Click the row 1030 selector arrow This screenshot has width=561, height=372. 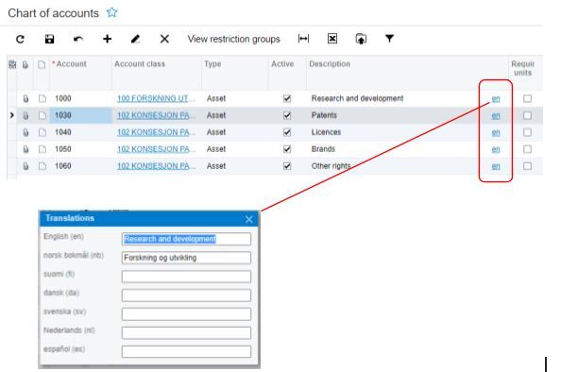point(12,115)
